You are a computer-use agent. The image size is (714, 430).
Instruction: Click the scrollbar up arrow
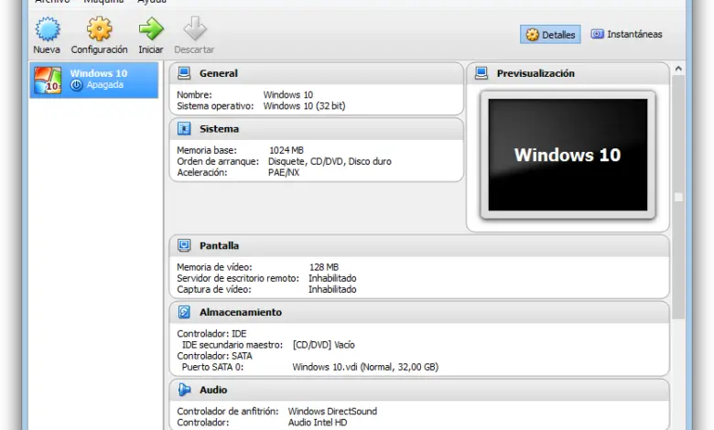(x=678, y=69)
